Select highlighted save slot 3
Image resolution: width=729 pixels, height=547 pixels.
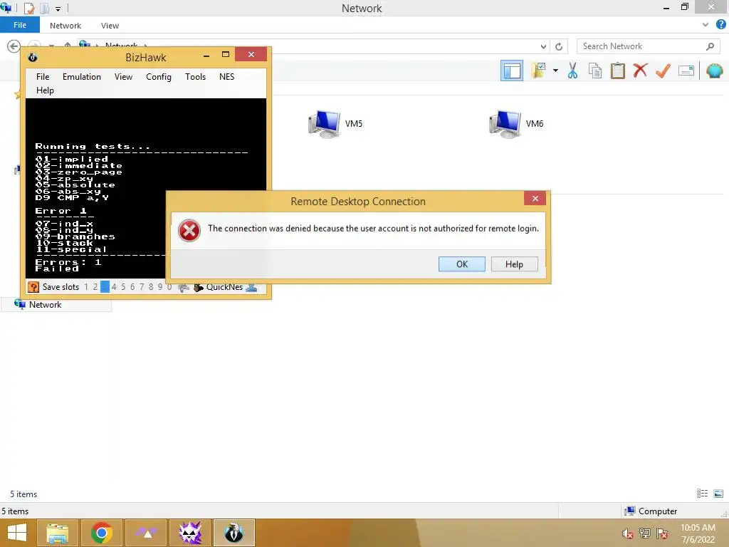coord(105,287)
